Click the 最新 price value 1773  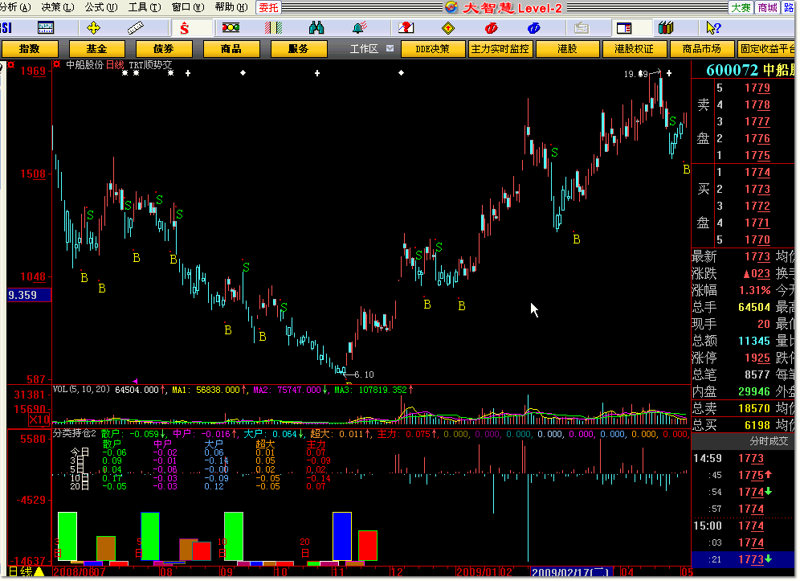[x=757, y=256]
